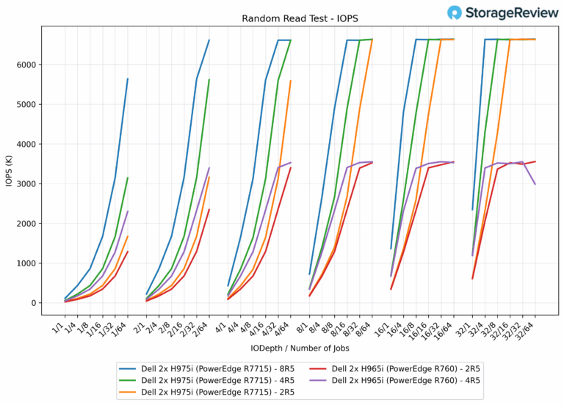Screen dimensions: 564x405
Task: Click the StorageReview logo icon
Action: click(455, 12)
